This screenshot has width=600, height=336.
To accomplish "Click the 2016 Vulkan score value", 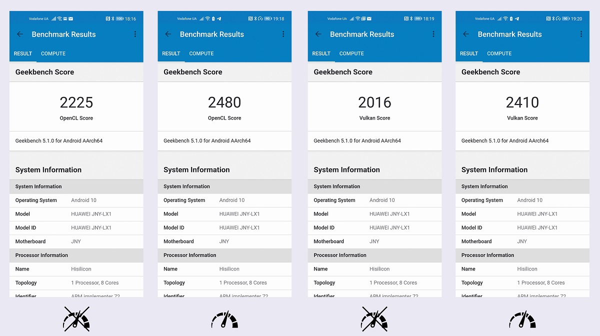I will (x=374, y=102).
